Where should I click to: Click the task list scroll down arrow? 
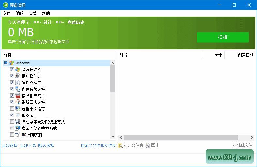pyautogui.click(x=113, y=137)
